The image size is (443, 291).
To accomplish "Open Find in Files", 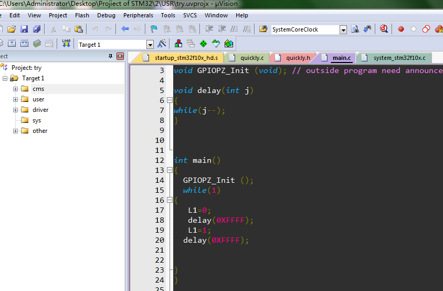I will [x=263, y=29].
